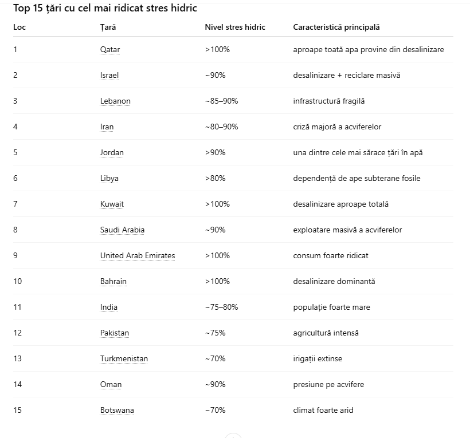Select the Iran country link

(x=107, y=127)
